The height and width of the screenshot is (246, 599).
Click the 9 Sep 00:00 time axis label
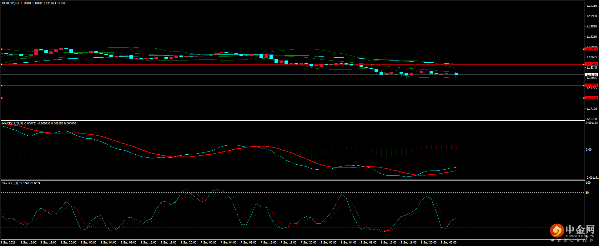449,243
